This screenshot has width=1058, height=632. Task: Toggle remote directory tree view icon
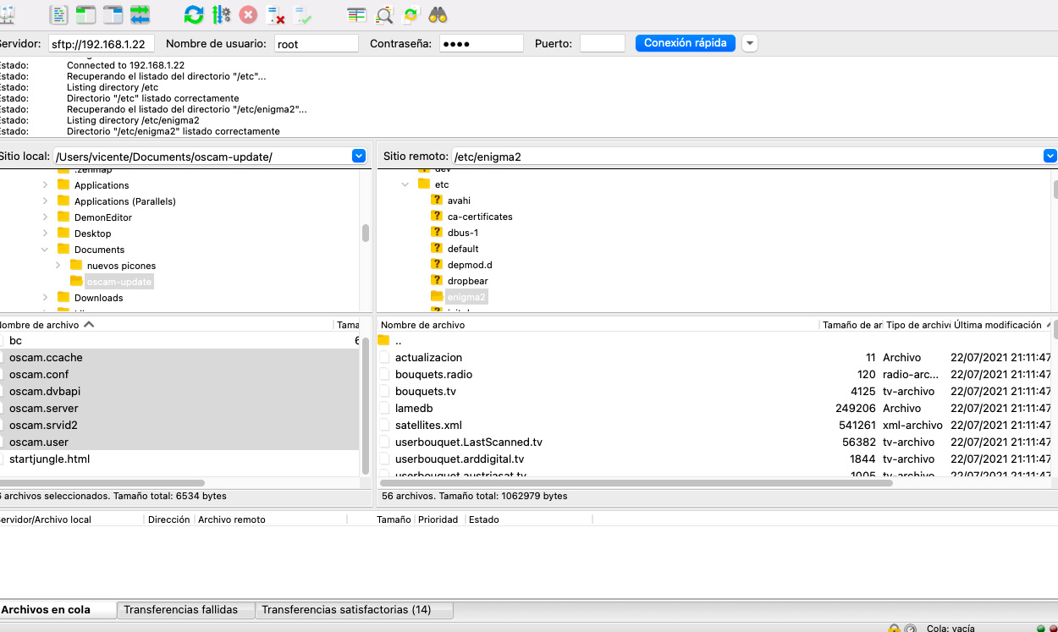coord(113,14)
